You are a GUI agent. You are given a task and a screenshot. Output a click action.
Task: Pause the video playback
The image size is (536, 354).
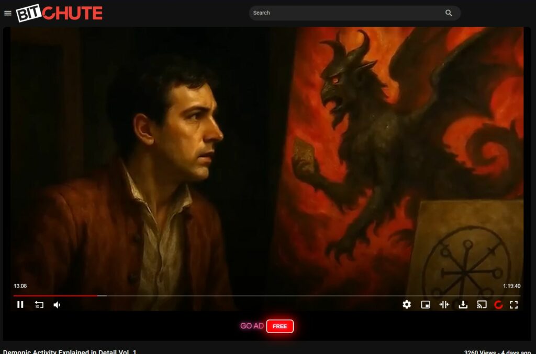[x=20, y=304]
